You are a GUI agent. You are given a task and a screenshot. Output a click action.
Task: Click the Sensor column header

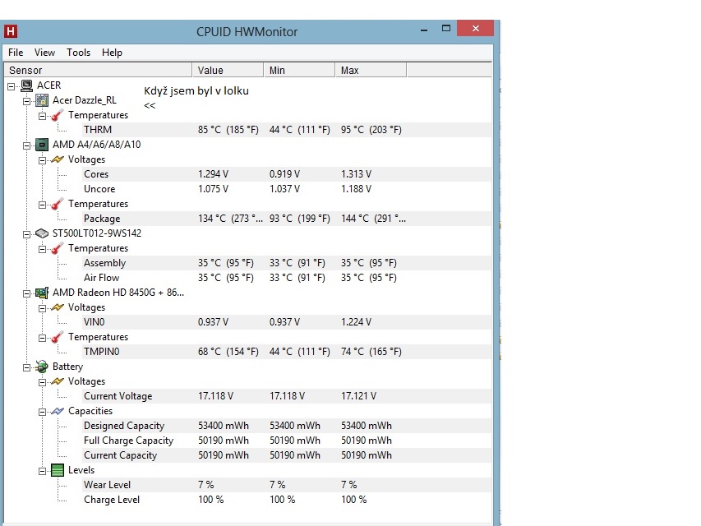pyautogui.click(x=98, y=70)
